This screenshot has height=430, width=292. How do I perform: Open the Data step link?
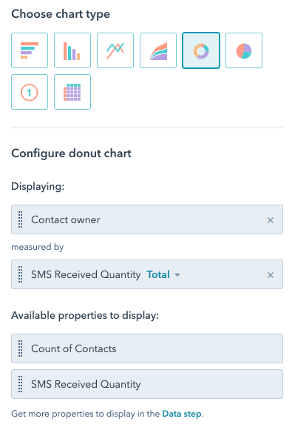182,414
